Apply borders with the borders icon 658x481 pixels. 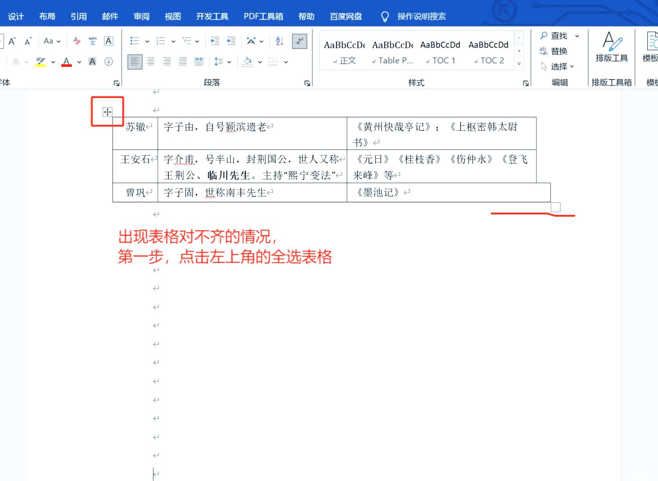point(273,62)
